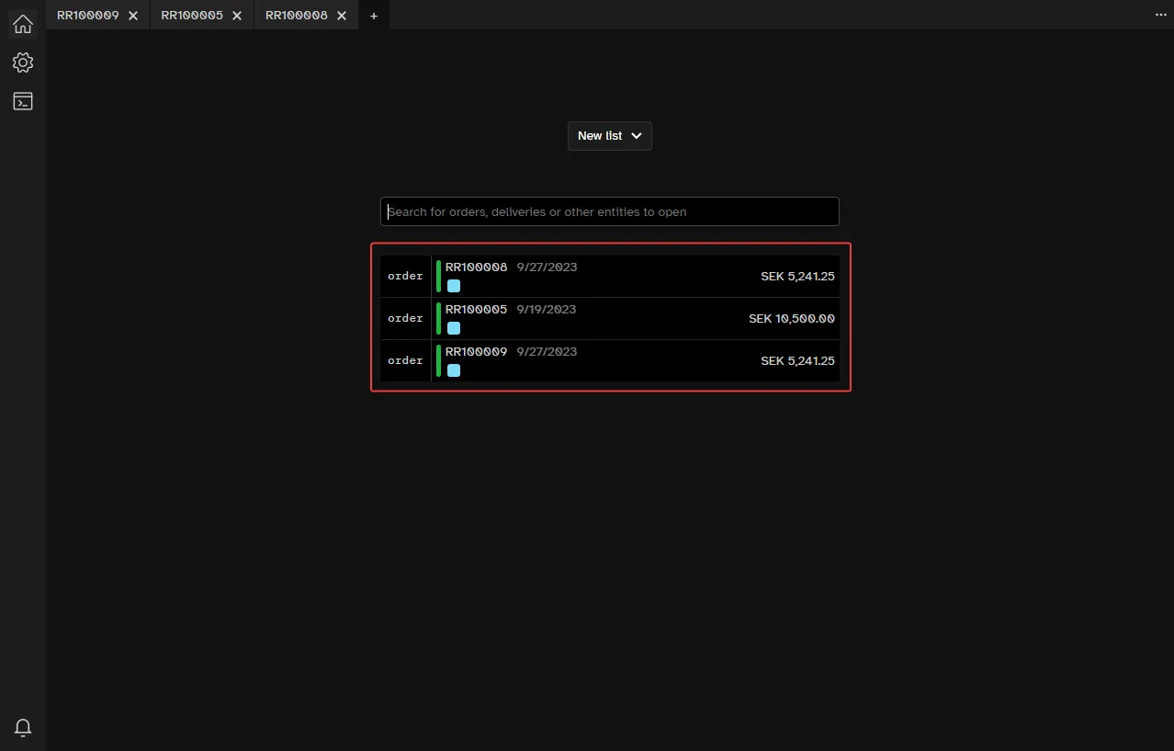Switch to the RR100005 tab
This screenshot has height=751, width=1174.
(x=191, y=15)
